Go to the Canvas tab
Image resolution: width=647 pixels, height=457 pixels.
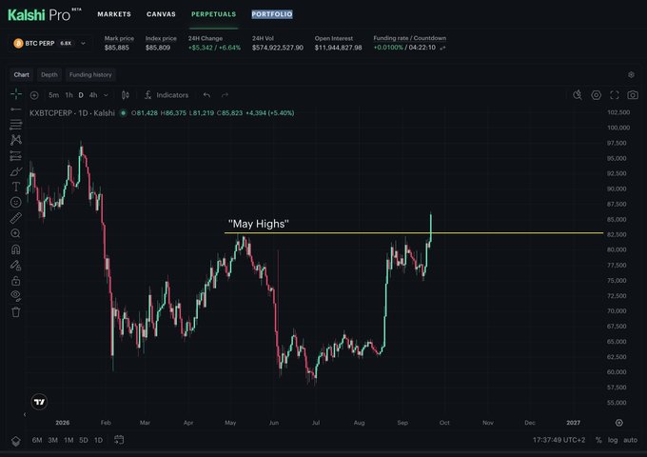point(161,14)
